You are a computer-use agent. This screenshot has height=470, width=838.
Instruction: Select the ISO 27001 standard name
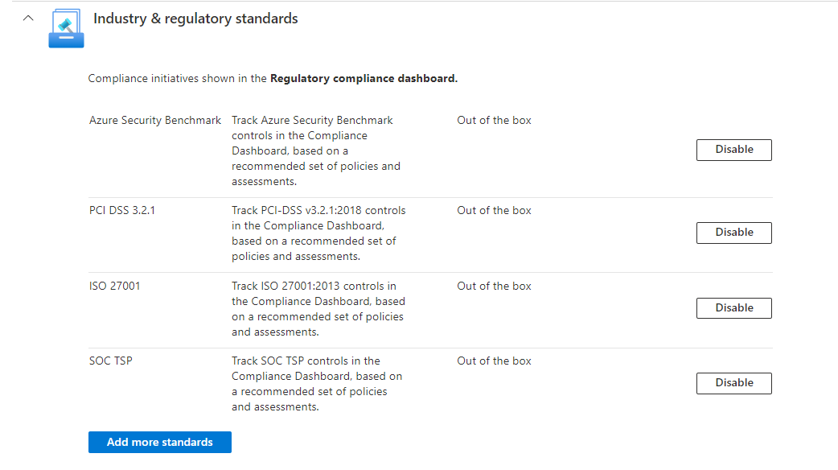click(x=115, y=286)
